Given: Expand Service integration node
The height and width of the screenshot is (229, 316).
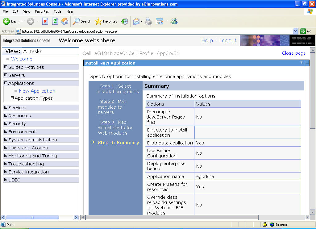Looking at the screenshot, I should tap(6, 172).
